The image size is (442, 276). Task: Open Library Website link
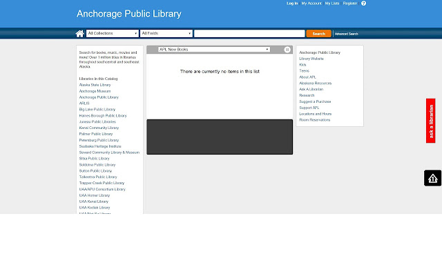coord(311,59)
